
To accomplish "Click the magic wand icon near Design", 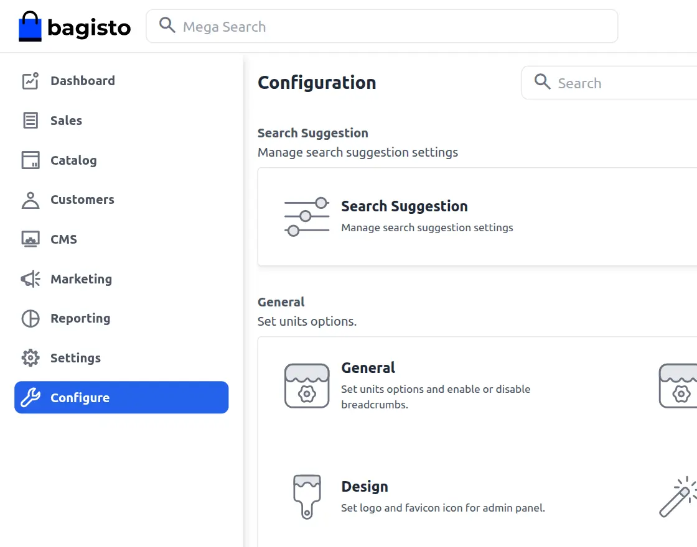I will point(678,496).
